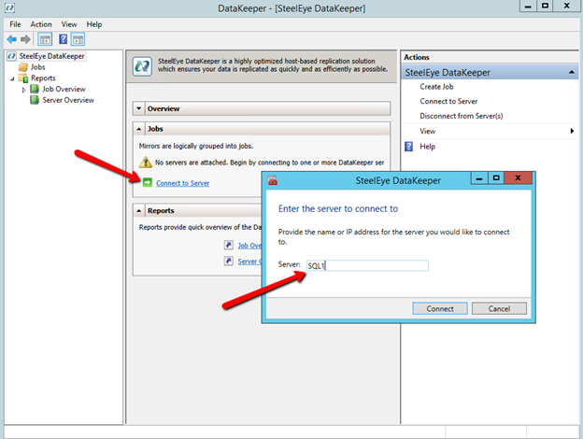
Task: Click the Server name input field
Action: (367, 266)
